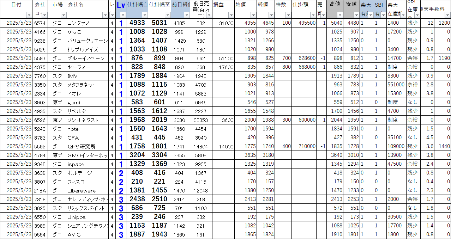Open the 始値 column filter dropdown
Screen dimensions: 451x239
[253, 15]
